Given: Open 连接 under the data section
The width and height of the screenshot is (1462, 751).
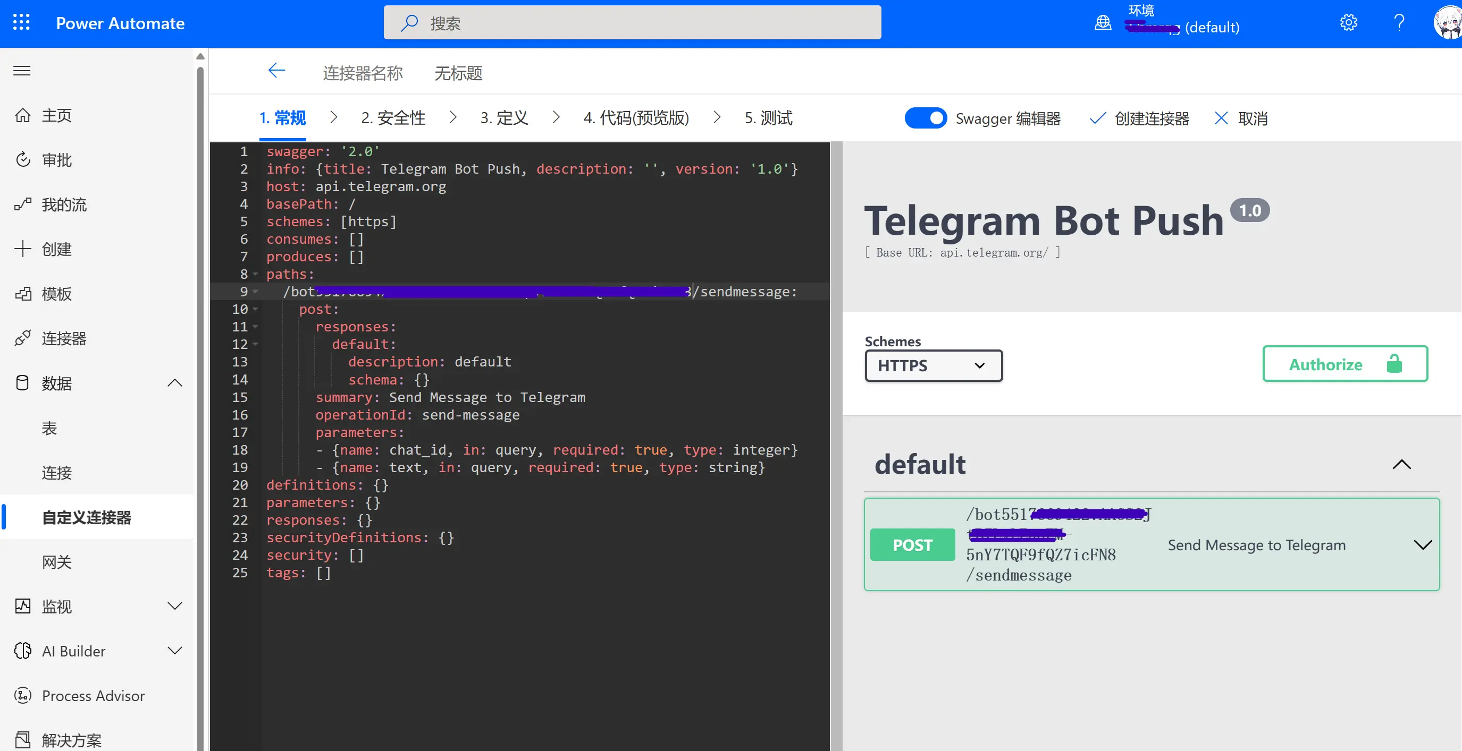Looking at the screenshot, I should pyautogui.click(x=57, y=473).
